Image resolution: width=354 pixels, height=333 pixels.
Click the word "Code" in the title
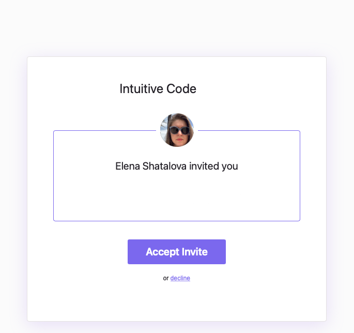(x=181, y=89)
